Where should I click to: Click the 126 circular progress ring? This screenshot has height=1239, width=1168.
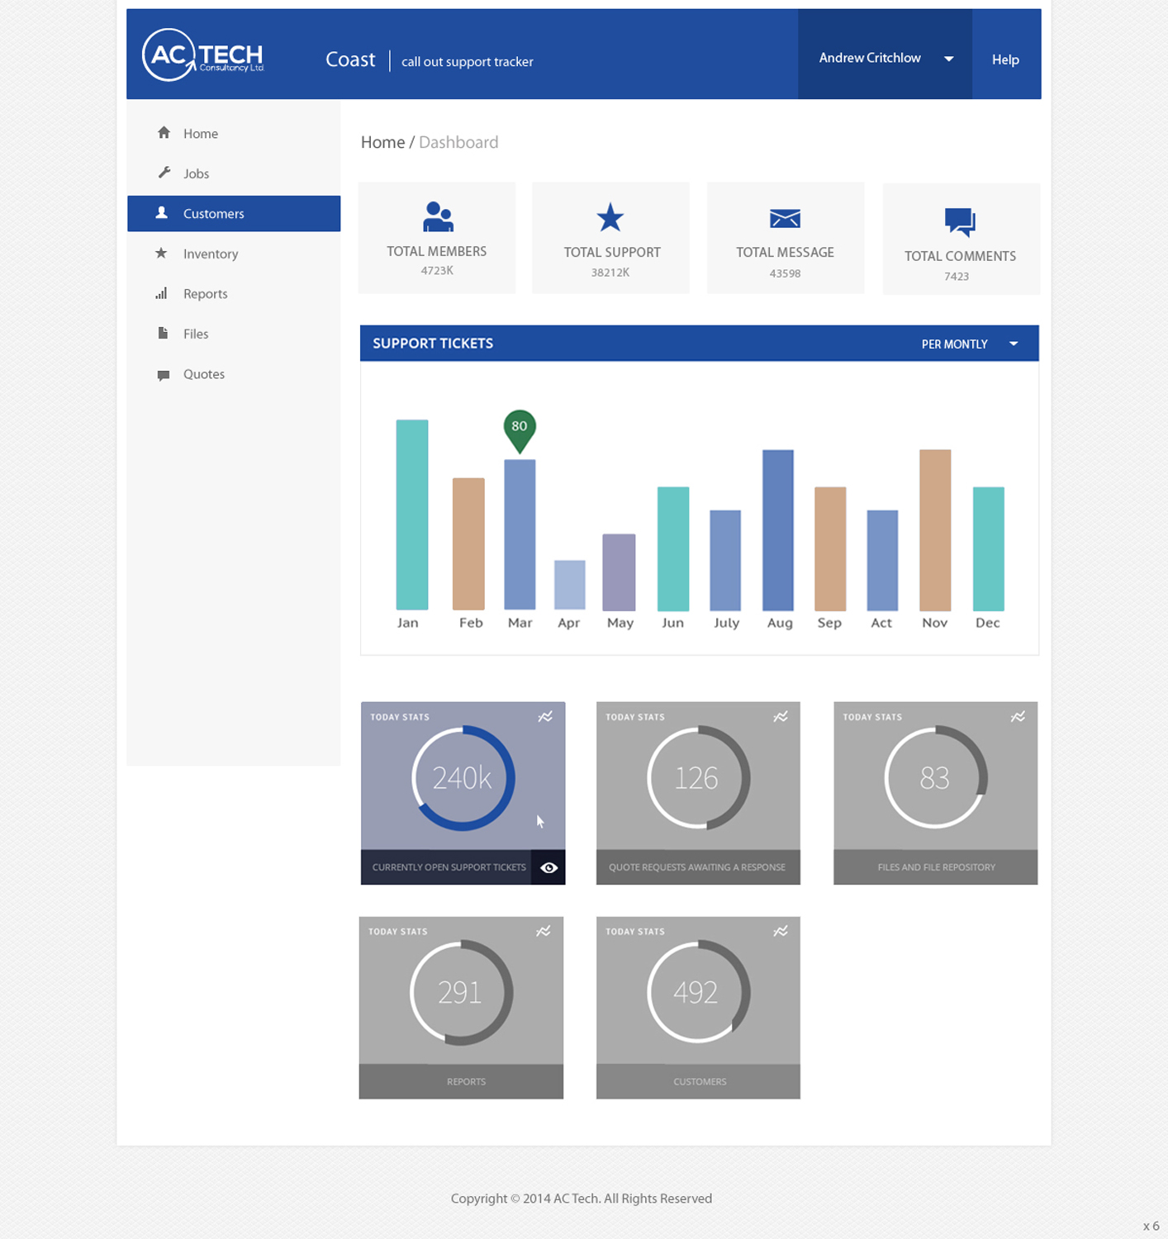click(698, 778)
